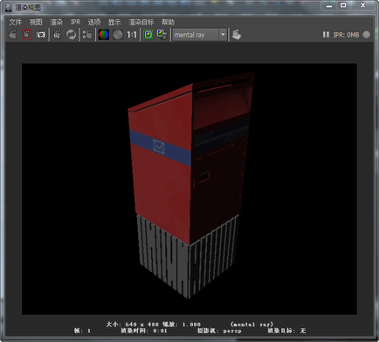Click the frame 1 status text
Image resolution: width=379 pixels, height=342 pixels.
(x=82, y=331)
